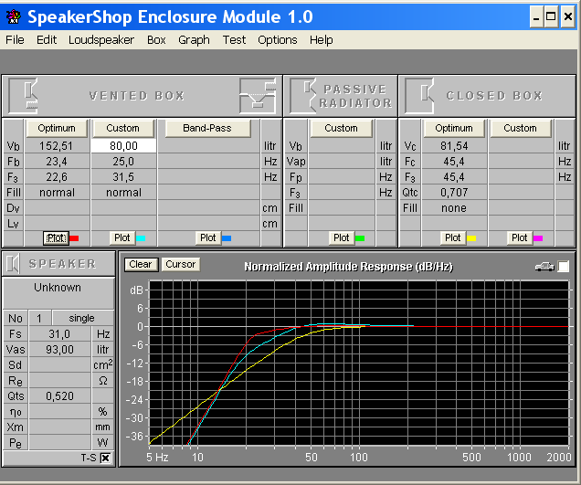Click the Band-Pass button
Image resolution: width=581 pixels, height=485 pixels.
click(207, 128)
